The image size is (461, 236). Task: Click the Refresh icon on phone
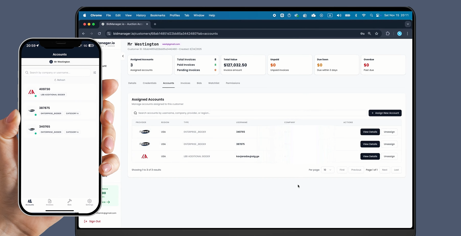[55, 80]
